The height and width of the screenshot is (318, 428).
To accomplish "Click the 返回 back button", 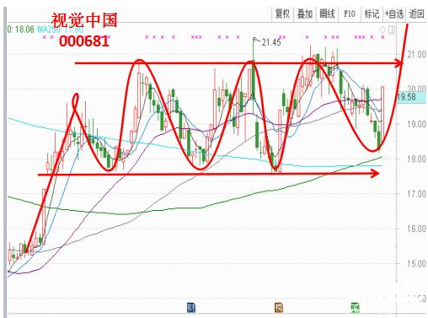I will pos(416,13).
